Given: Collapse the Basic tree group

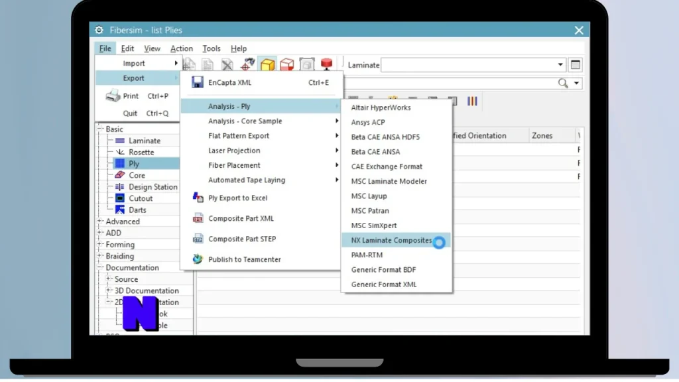Looking at the screenshot, I should point(100,129).
